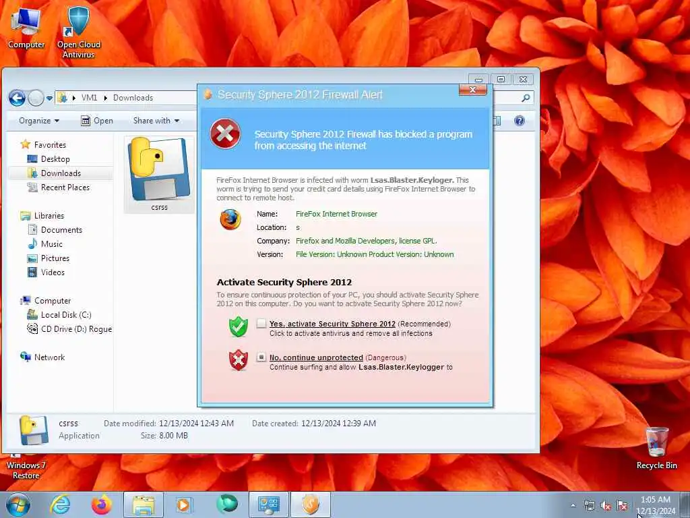The width and height of the screenshot is (690, 518).
Task: Click the VM1 breadcrumb in address bar
Action: click(90, 98)
